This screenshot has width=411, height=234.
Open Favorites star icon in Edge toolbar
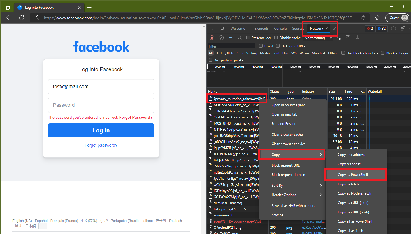click(x=378, y=18)
